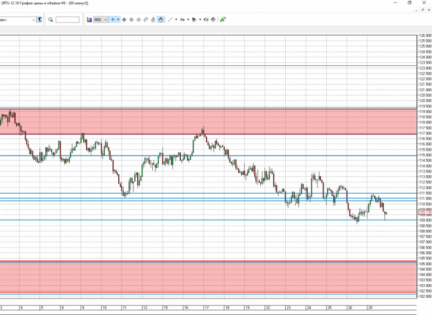Click the zoom in circle-plus icon
Image resolution: width=432 pixels, height=315 pixels.
pos(131,19)
